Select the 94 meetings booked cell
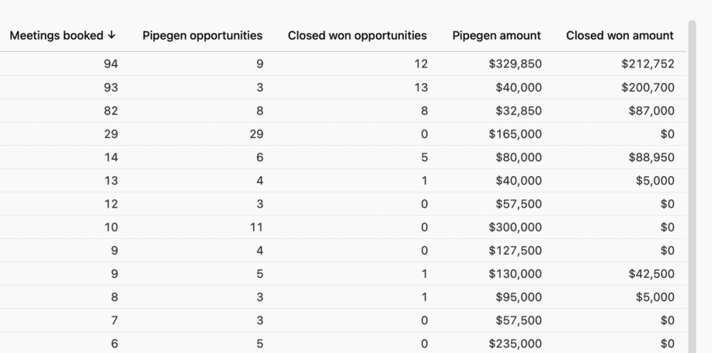Image resolution: width=712 pixels, height=353 pixels. pyautogui.click(x=110, y=64)
